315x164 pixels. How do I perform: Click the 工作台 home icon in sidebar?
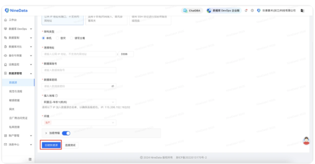pyautogui.click(x=6, y=20)
